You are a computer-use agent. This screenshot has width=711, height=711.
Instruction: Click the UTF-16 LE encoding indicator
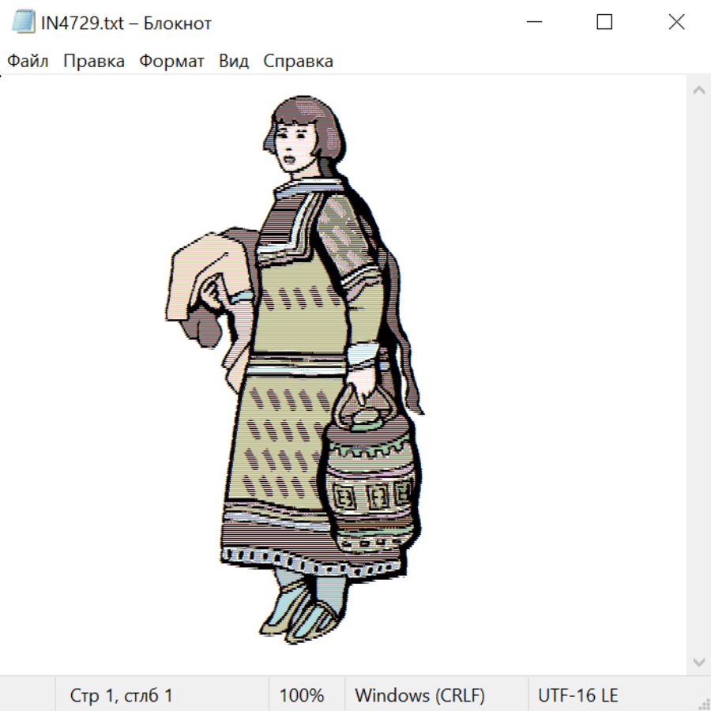coord(577,695)
